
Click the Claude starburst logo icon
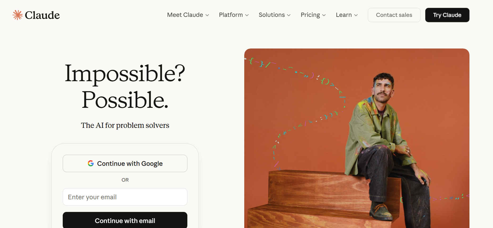coord(17,15)
